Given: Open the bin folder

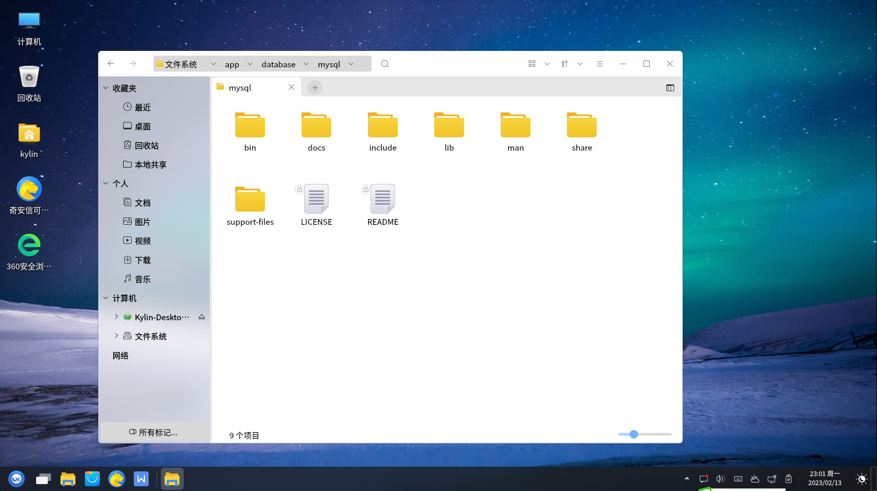Looking at the screenshot, I should [250, 131].
